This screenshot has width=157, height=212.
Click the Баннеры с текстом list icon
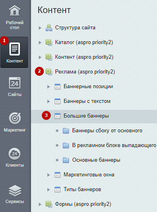tap(57, 101)
